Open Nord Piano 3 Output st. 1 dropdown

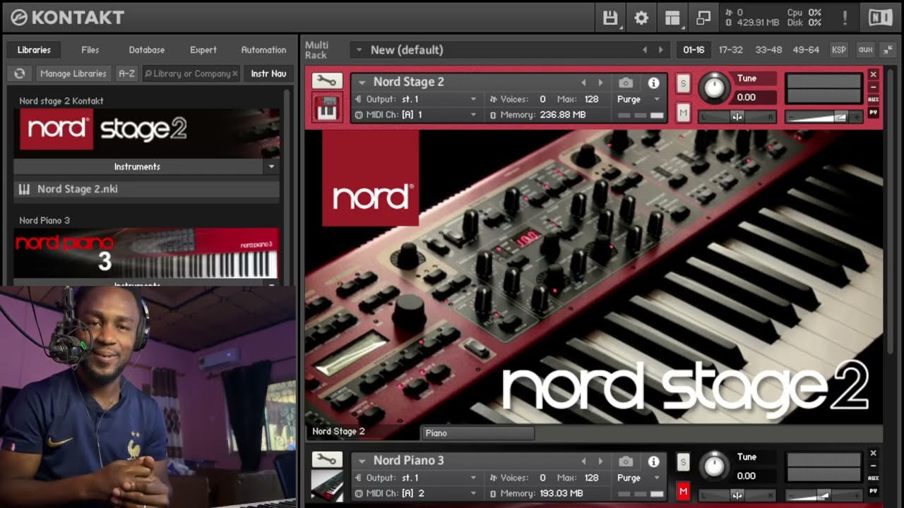coord(473,478)
